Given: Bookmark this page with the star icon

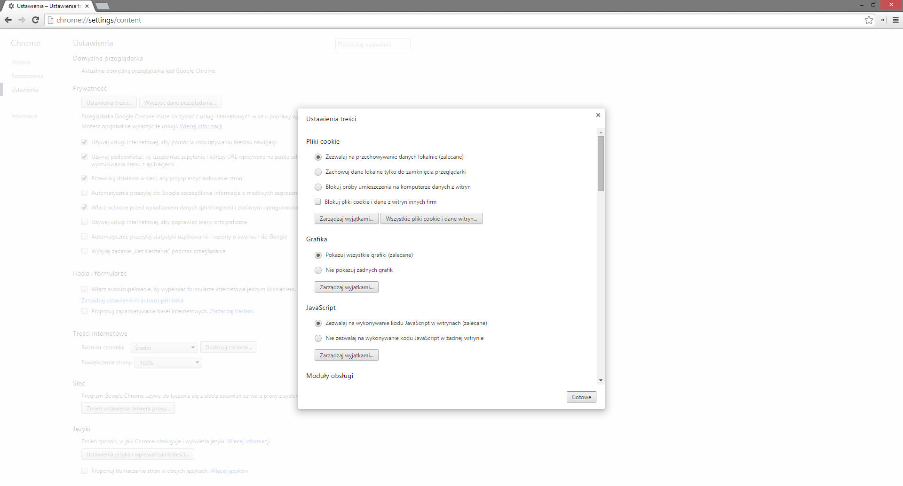Looking at the screenshot, I should pos(869,20).
